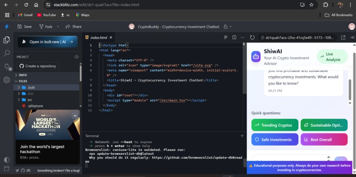
Task: Ask Sustainable Options quick question
Action: (x=324, y=125)
